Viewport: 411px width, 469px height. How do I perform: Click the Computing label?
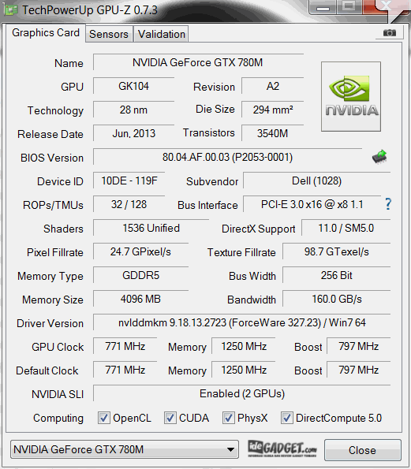click(58, 418)
